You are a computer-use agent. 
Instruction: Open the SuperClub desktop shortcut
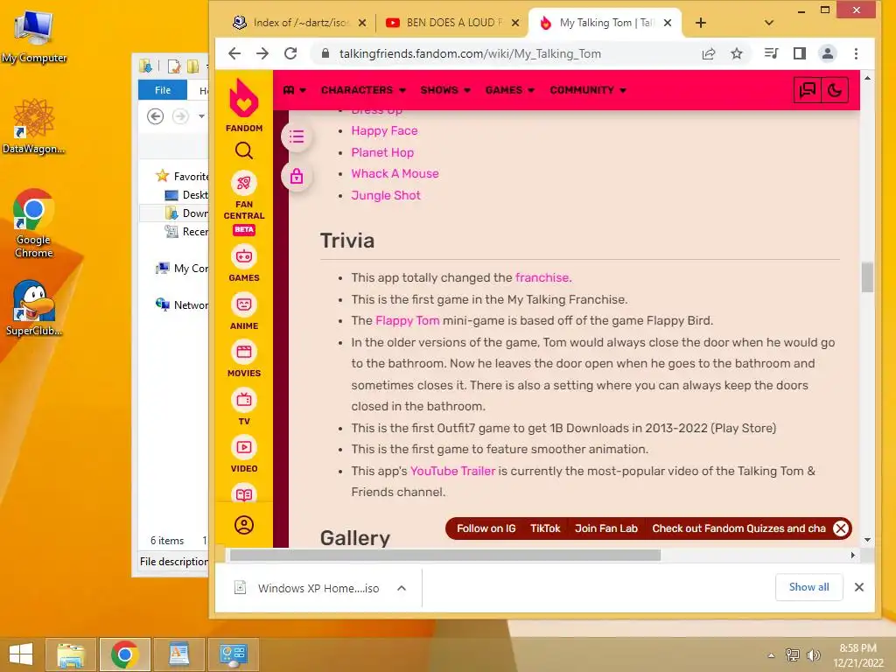(33, 309)
